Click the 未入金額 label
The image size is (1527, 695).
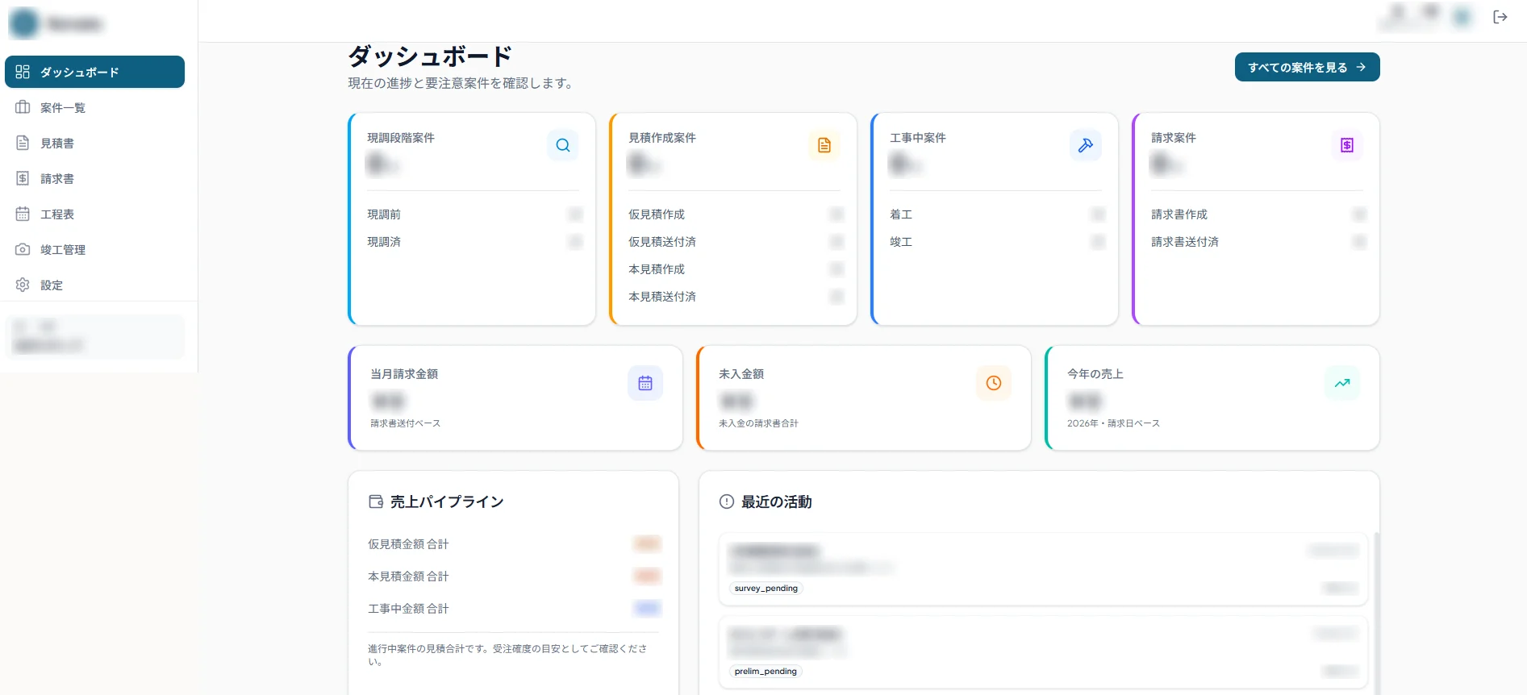pyautogui.click(x=741, y=374)
